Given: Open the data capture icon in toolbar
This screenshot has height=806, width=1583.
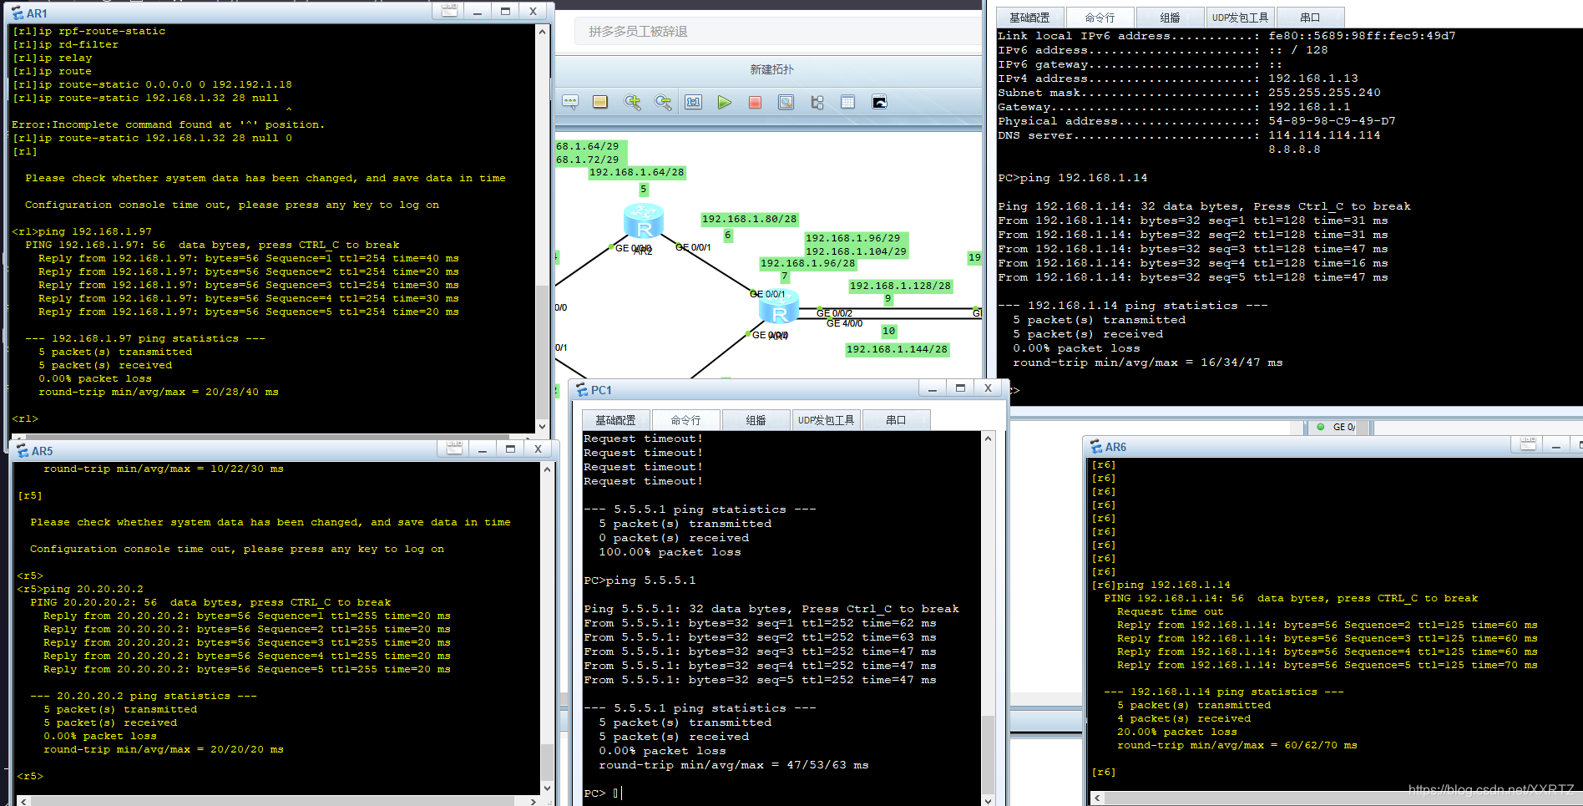Looking at the screenshot, I should pyautogui.click(x=786, y=102).
